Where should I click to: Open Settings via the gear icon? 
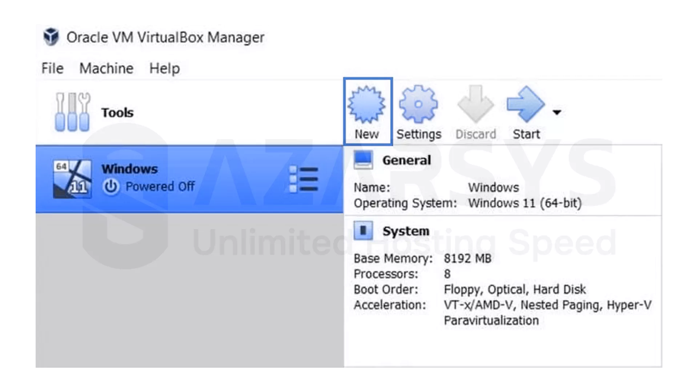(418, 105)
